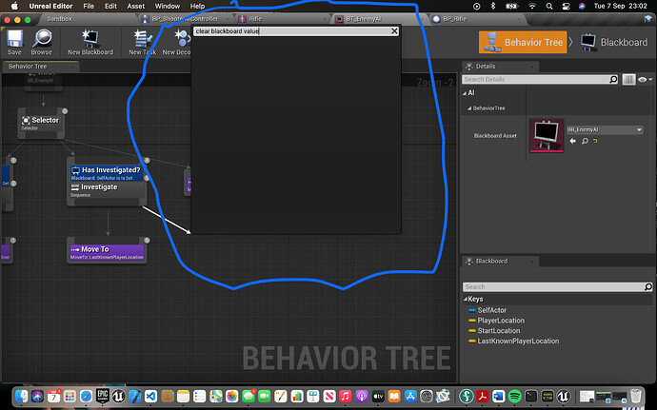Collapse the BehaviorTree subcategory
The width and height of the screenshot is (657, 410).
[x=469, y=108]
